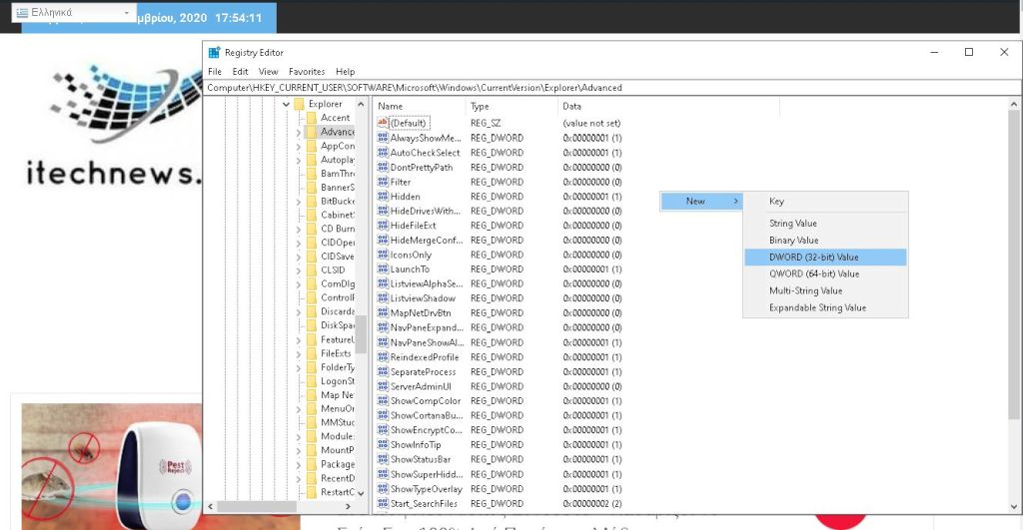Open the Ελληνικά language dropdown

coord(74,12)
